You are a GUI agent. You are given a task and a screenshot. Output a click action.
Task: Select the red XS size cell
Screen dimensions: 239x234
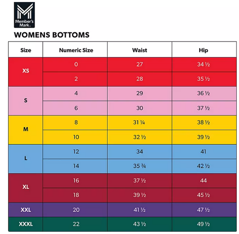point(26,71)
